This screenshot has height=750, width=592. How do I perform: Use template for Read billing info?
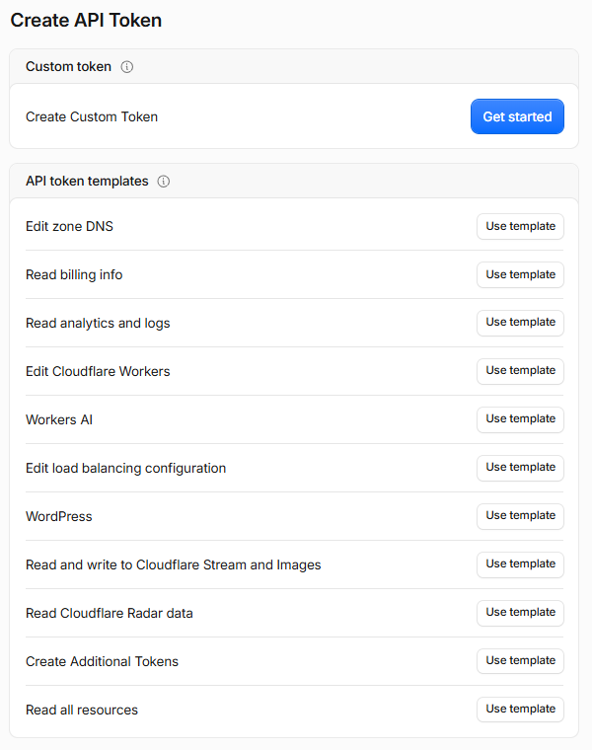tap(520, 274)
